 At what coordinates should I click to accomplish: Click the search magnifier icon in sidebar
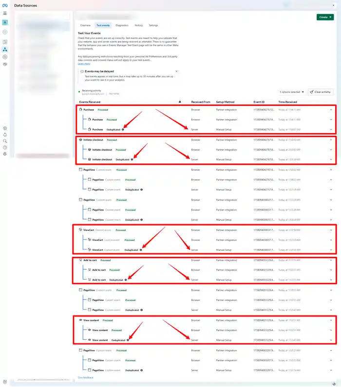(5, 141)
